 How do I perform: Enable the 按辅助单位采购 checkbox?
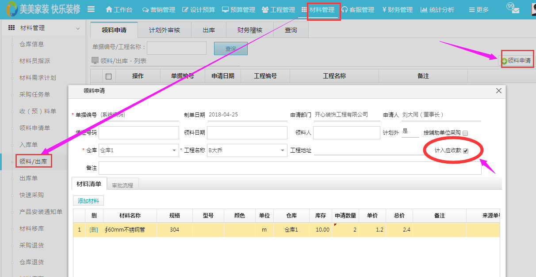(x=465, y=133)
